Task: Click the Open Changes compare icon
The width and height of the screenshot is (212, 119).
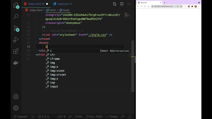Action: [x=115, y=4]
